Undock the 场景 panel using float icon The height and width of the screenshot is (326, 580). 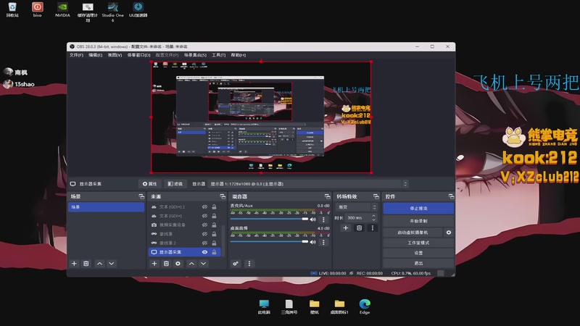tap(141, 196)
